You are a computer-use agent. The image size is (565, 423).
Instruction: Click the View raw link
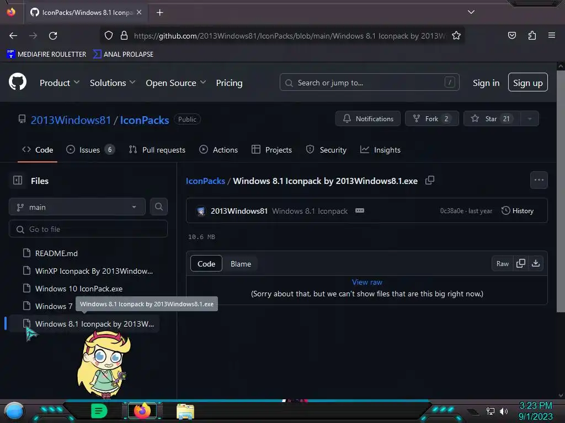click(367, 282)
